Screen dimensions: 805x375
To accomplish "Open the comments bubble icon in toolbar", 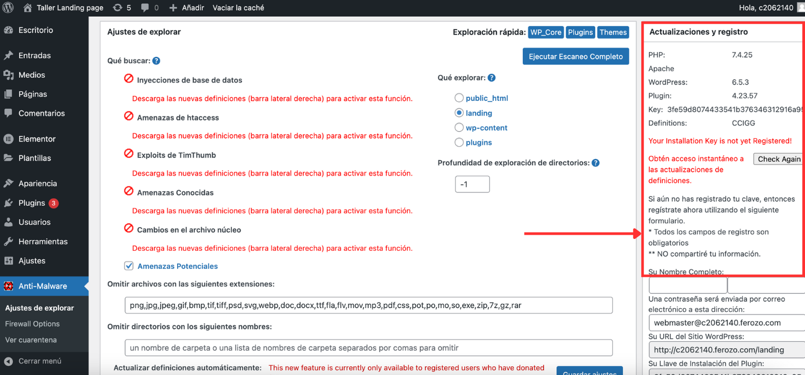I will click(145, 8).
